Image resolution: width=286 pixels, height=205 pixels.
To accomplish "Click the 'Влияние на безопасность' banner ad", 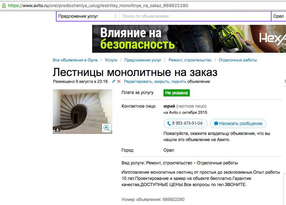I will pyautogui.click(x=189, y=39).
